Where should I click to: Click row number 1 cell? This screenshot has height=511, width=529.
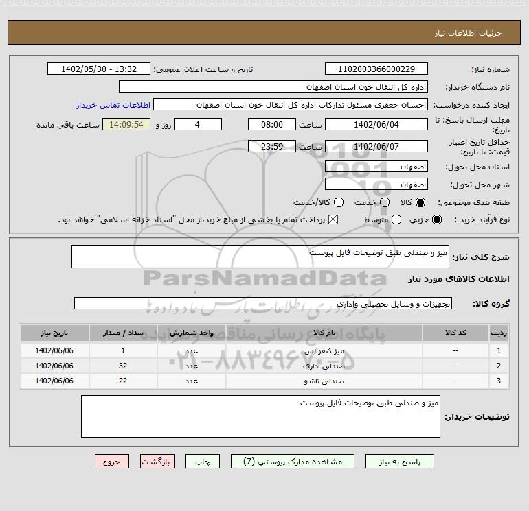click(x=499, y=350)
